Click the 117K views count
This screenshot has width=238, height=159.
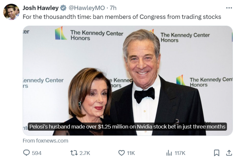(x=180, y=153)
